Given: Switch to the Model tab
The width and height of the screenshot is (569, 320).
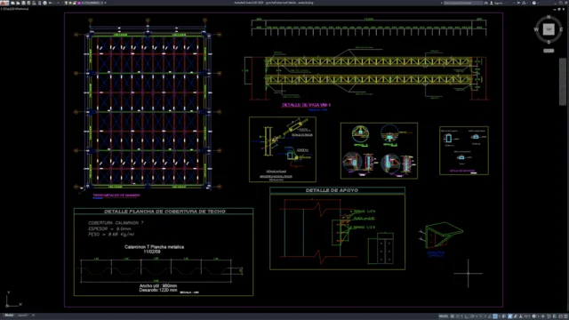Looking at the screenshot, I should pos(9,316).
